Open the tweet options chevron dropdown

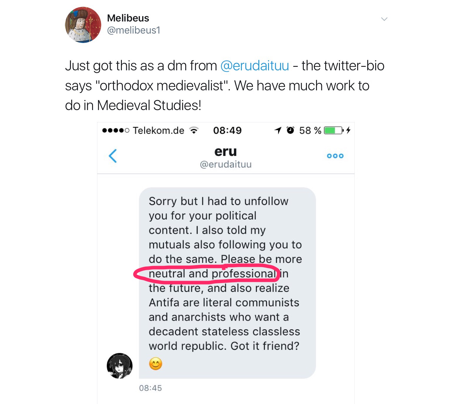pyautogui.click(x=384, y=19)
